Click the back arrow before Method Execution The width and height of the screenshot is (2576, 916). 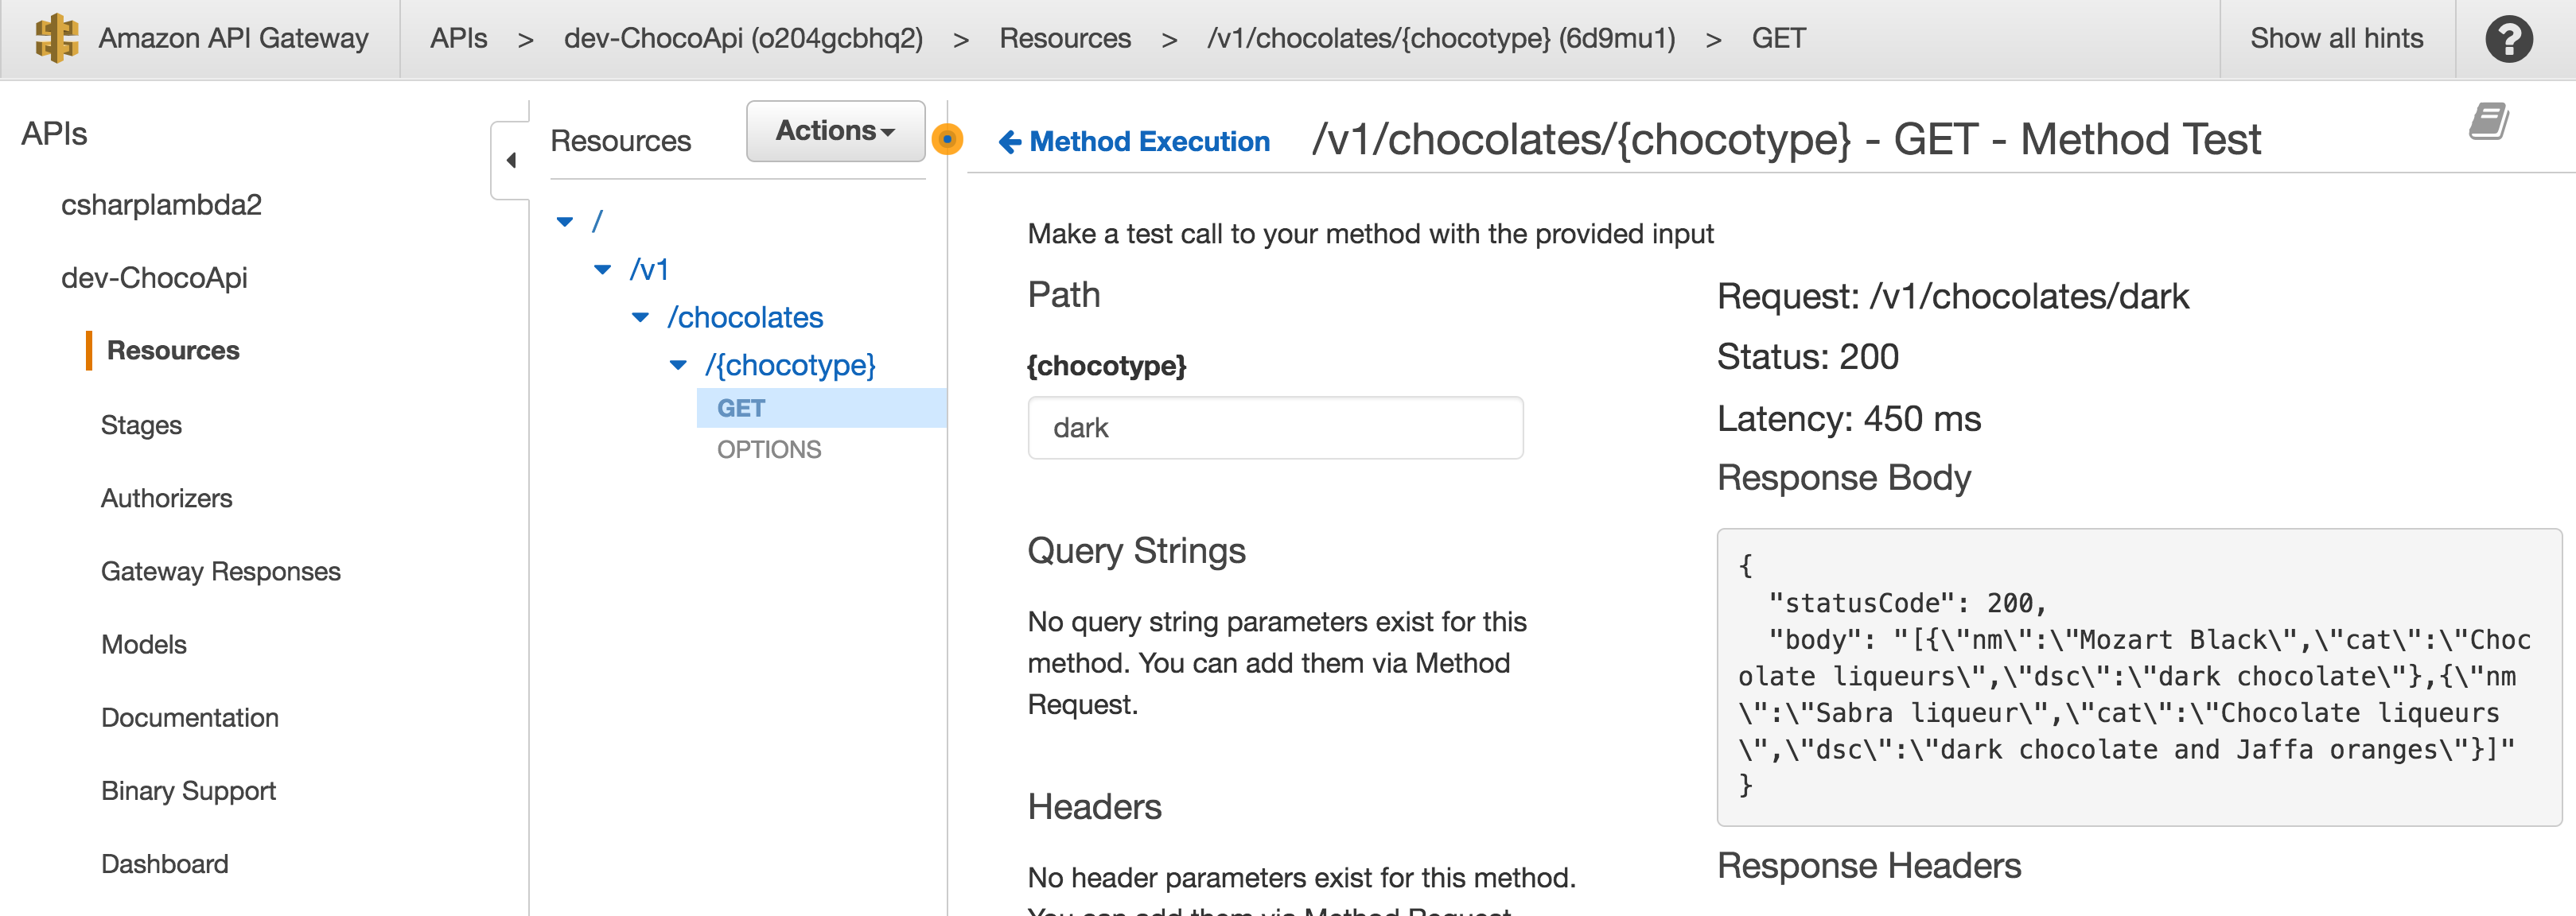point(1010,142)
